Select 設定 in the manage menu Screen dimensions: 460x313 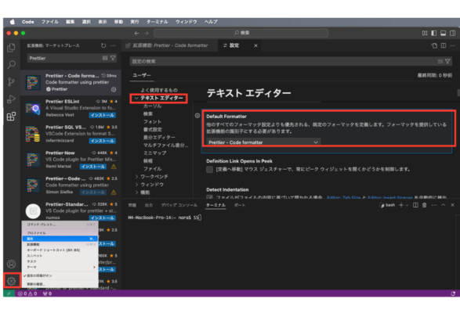pyautogui.click(x=60, y=239)
